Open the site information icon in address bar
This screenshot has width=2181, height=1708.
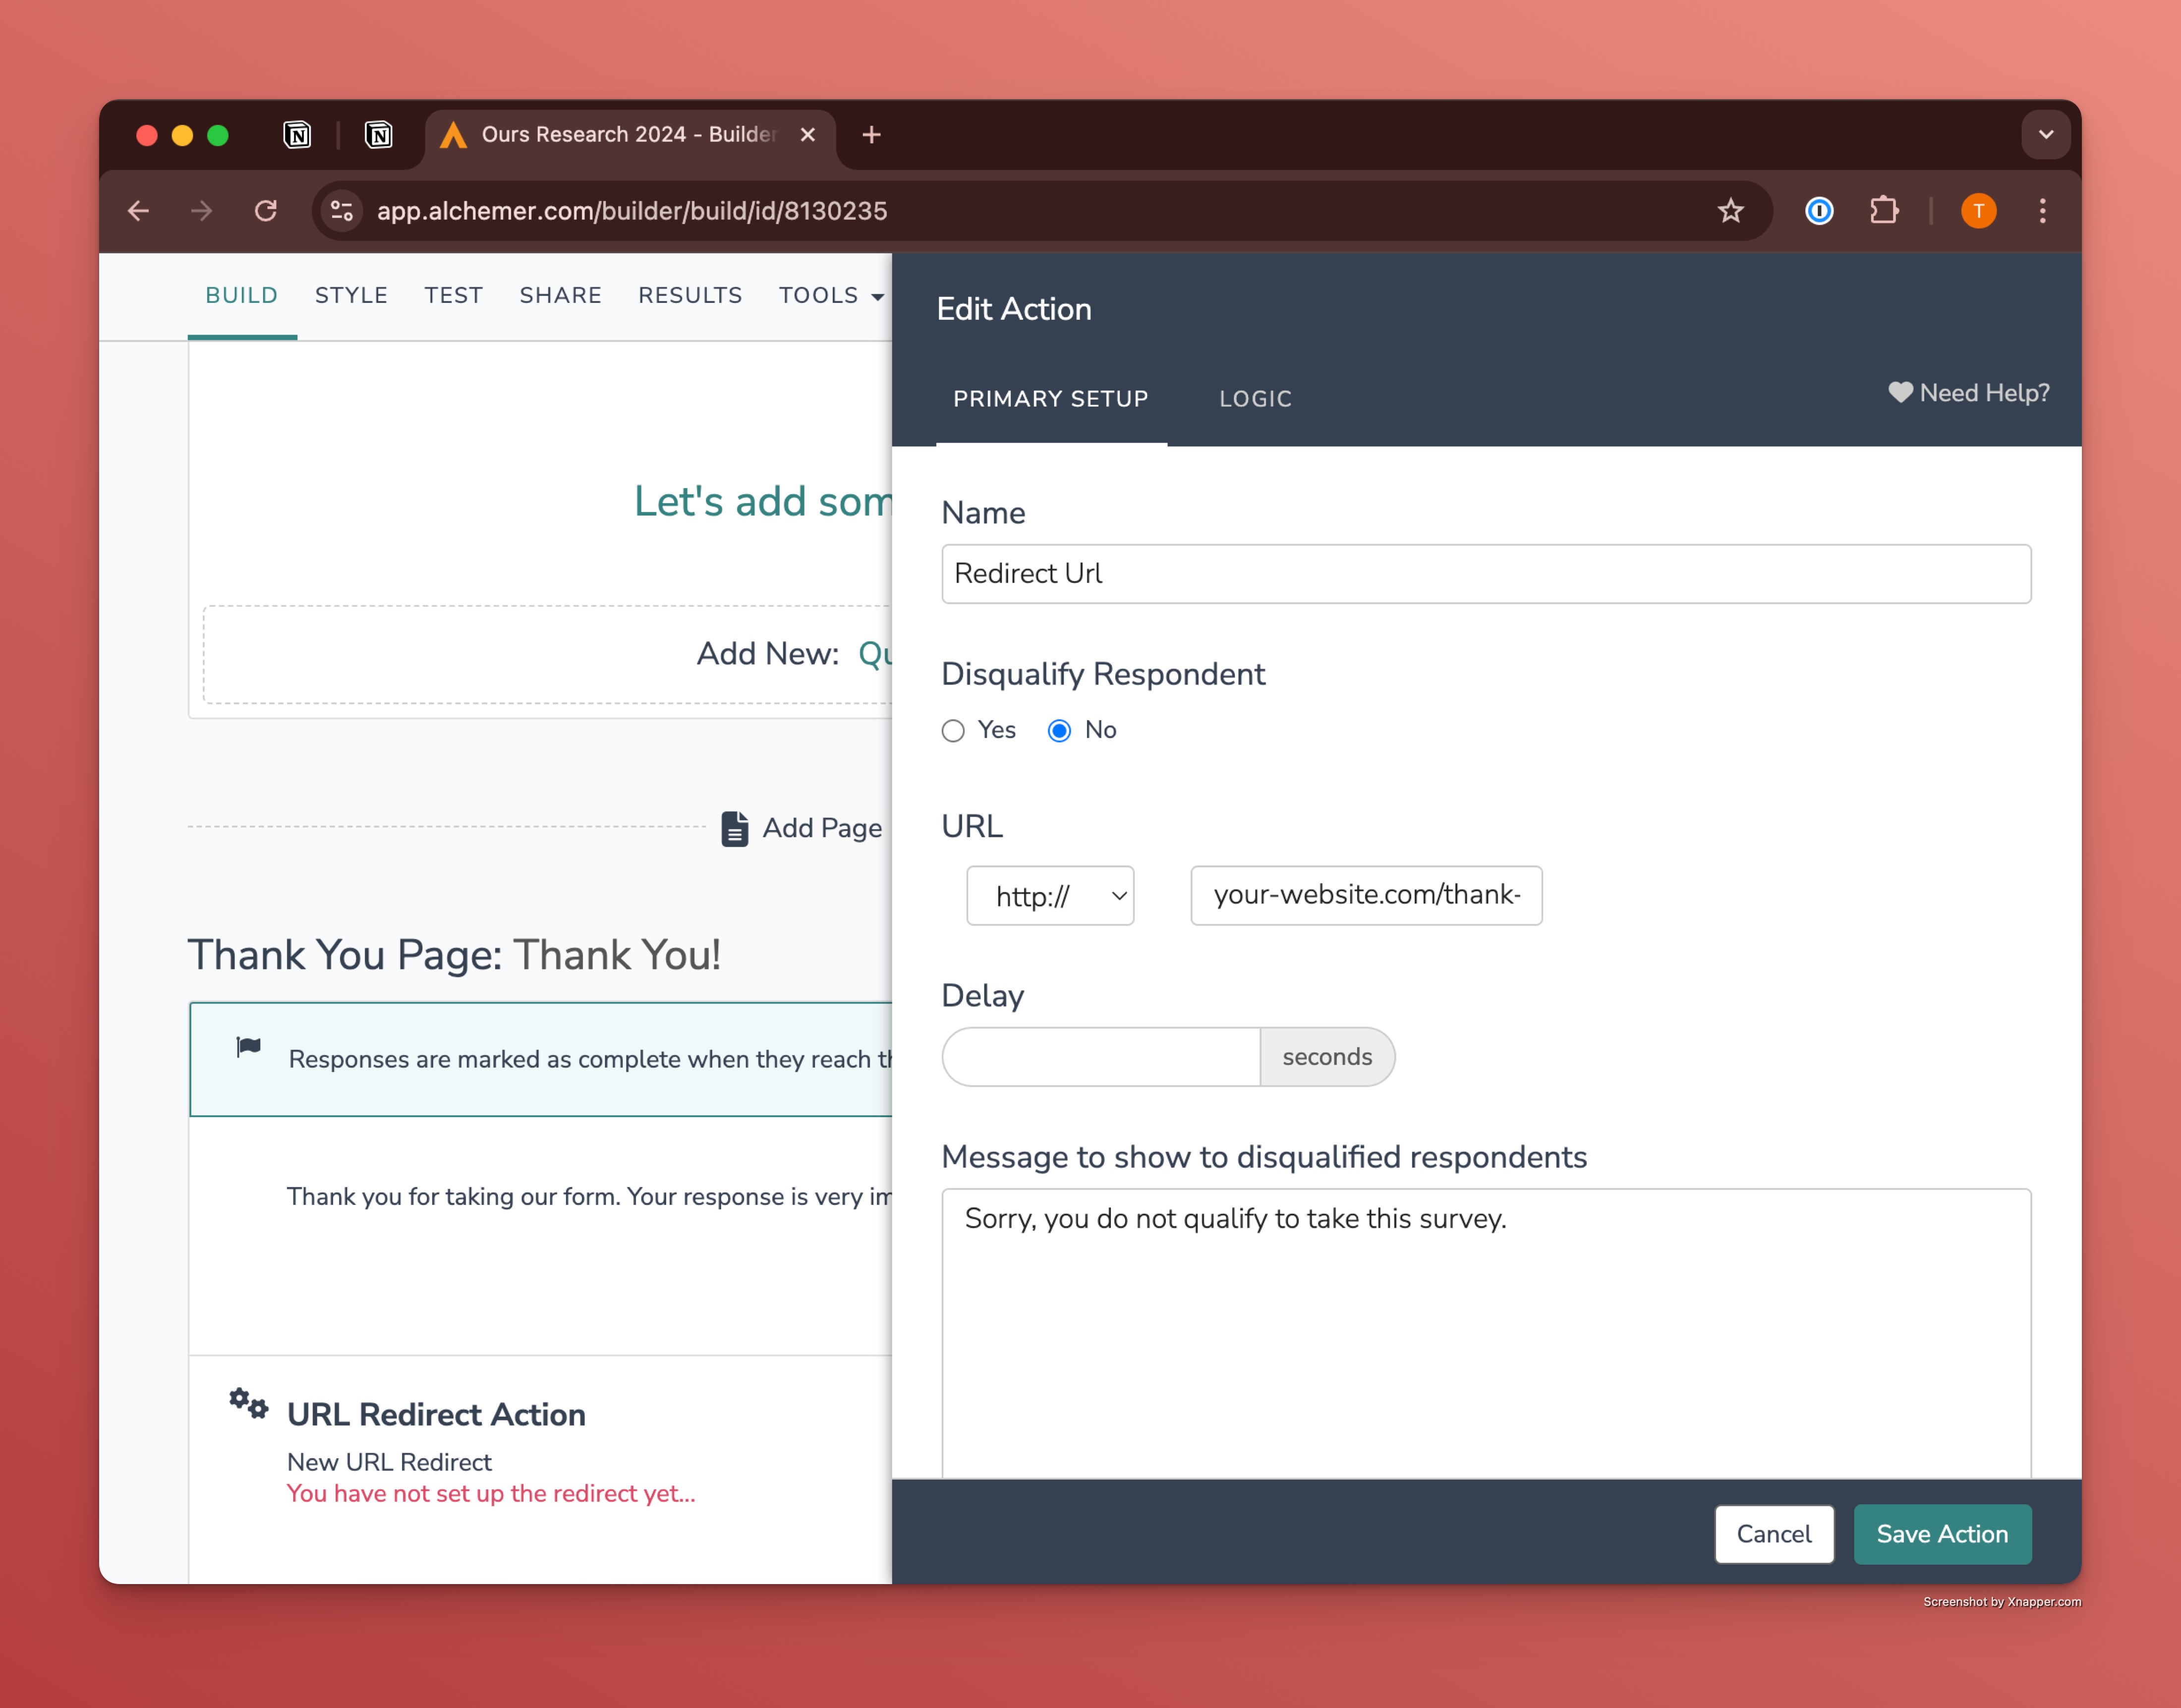342,211
